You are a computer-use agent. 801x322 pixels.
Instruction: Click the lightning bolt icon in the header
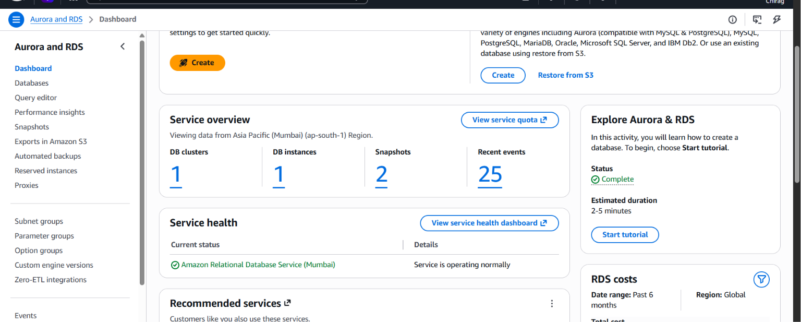pyautogui.click(x=777, y=20)
